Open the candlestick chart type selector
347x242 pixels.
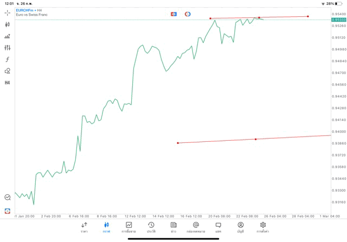pos(8,24)
